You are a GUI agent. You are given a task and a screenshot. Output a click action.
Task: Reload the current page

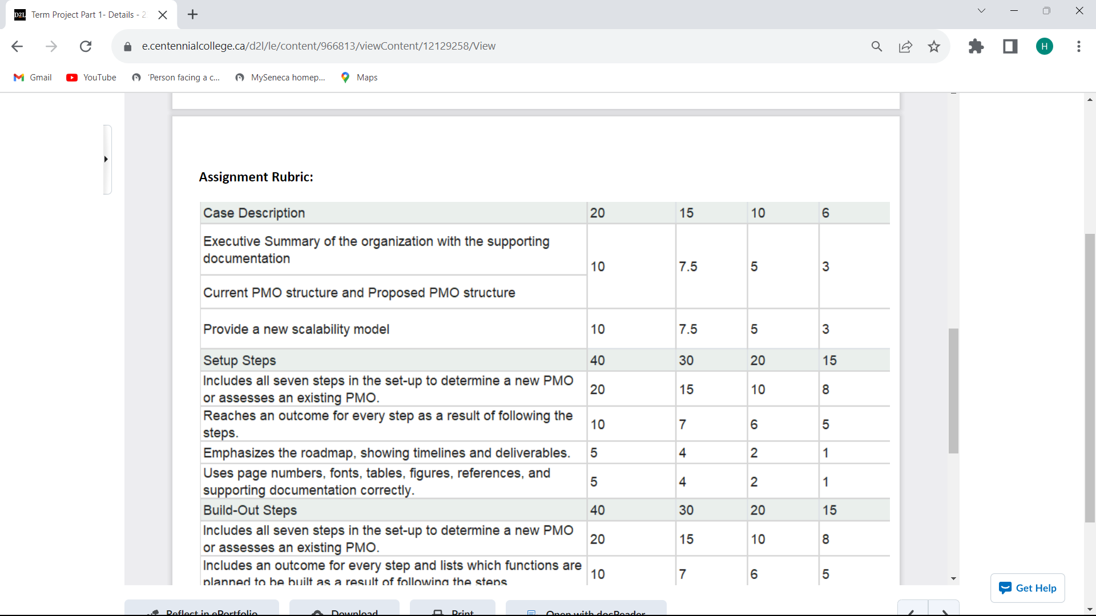[x=86, y=46]
